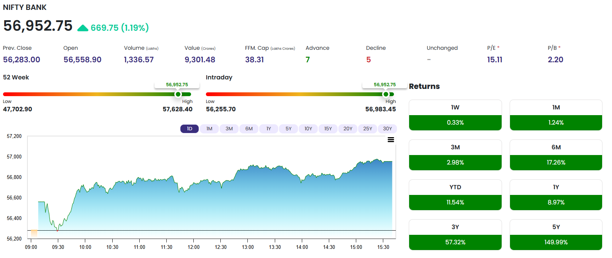
Task: Switch chart to 3M range
Action: coord(229,129)
